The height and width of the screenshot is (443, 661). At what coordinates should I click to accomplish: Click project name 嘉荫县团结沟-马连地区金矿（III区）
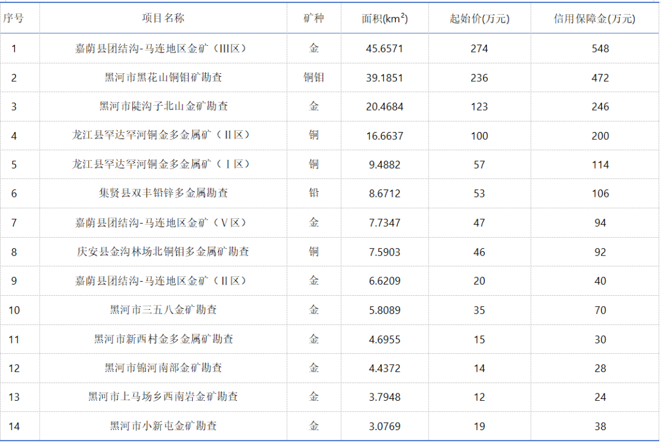160,48
